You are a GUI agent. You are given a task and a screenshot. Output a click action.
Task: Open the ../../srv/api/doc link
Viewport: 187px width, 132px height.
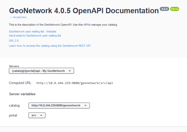point(18,17)
